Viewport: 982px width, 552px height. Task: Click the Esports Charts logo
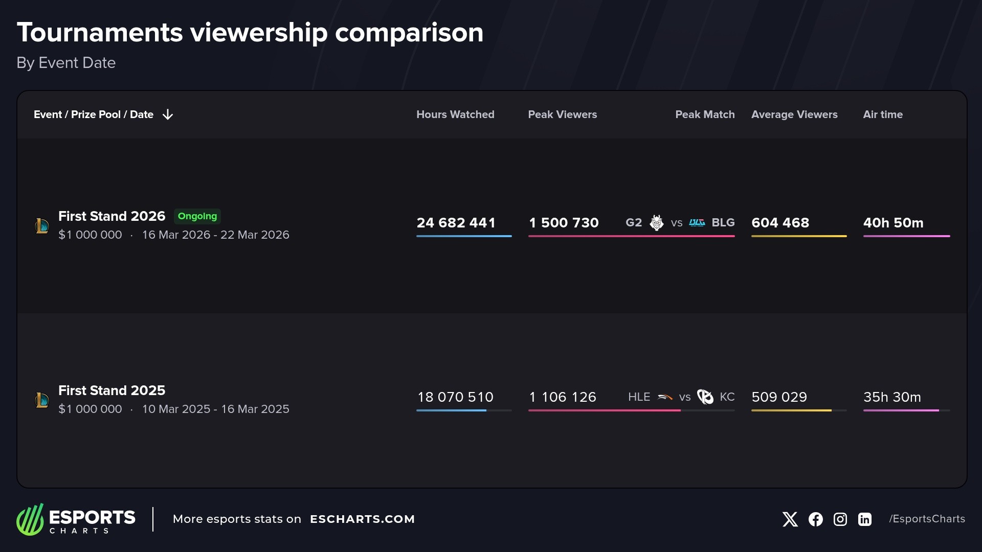(x=76, y=519)
